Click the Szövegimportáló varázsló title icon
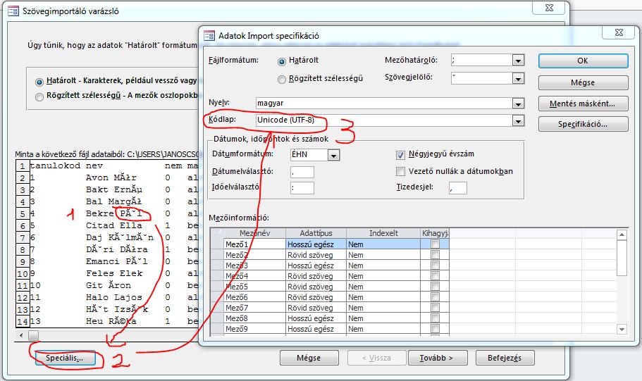Viewport: 642px width, 381px height. (13, 11)
